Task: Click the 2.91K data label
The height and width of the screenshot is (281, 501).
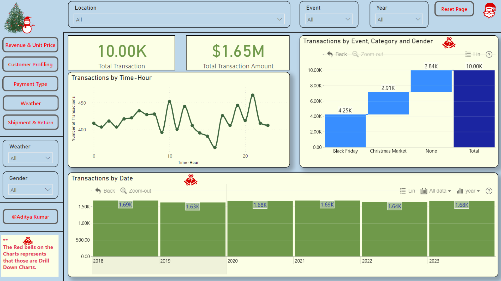Action: pos(388,88)
